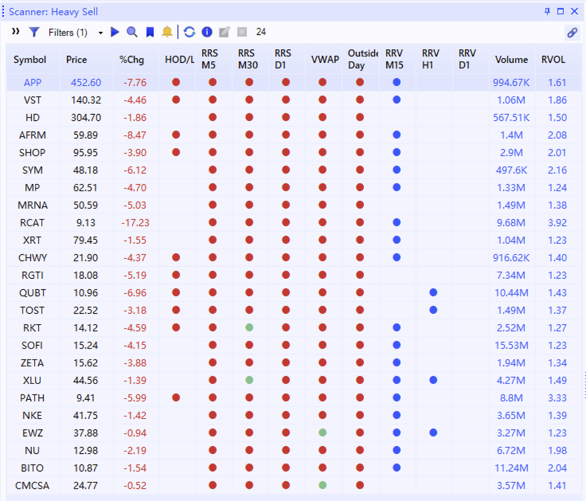Select the CMCSA symbol
586x501 pixels.
coord(32,486)
